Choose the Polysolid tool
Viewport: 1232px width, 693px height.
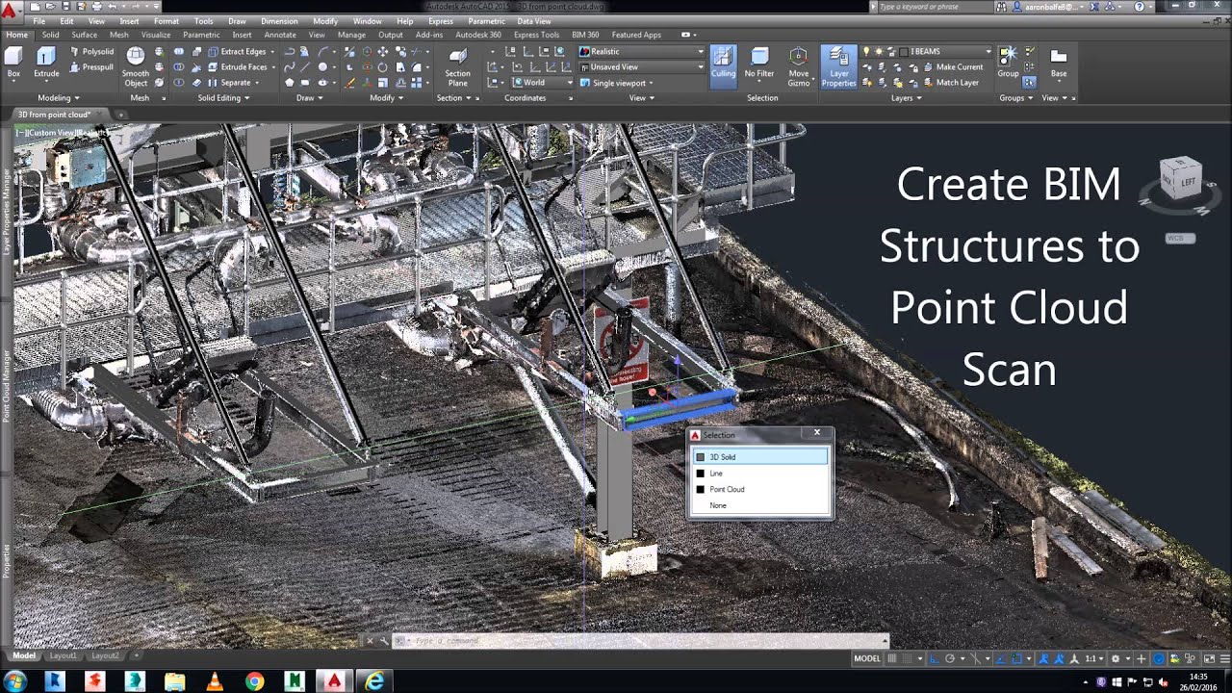point(91,52)
